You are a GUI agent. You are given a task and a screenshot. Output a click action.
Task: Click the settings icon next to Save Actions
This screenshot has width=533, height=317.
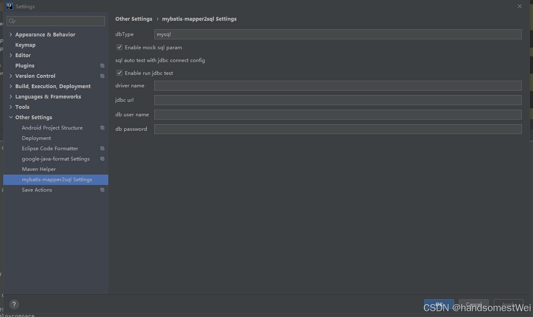point(102,190)
